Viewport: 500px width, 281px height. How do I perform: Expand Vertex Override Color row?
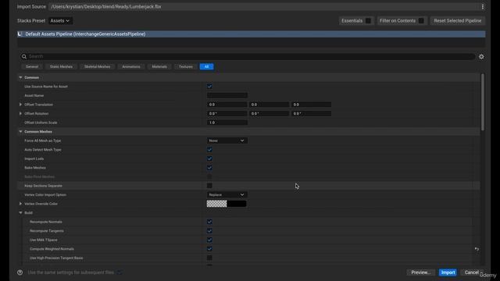20,204
